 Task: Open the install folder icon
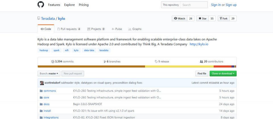point(41,111)
